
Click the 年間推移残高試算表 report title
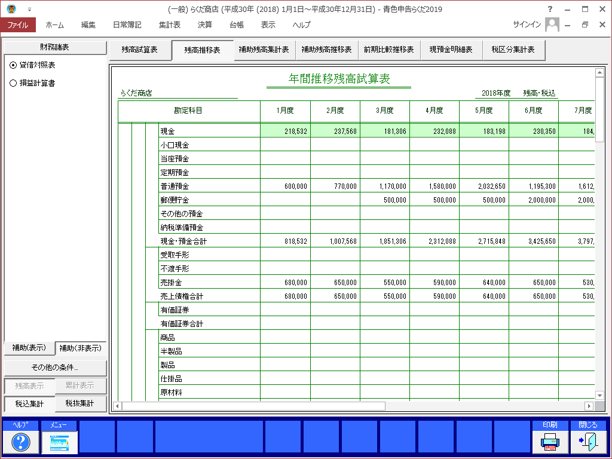point(339,79)
